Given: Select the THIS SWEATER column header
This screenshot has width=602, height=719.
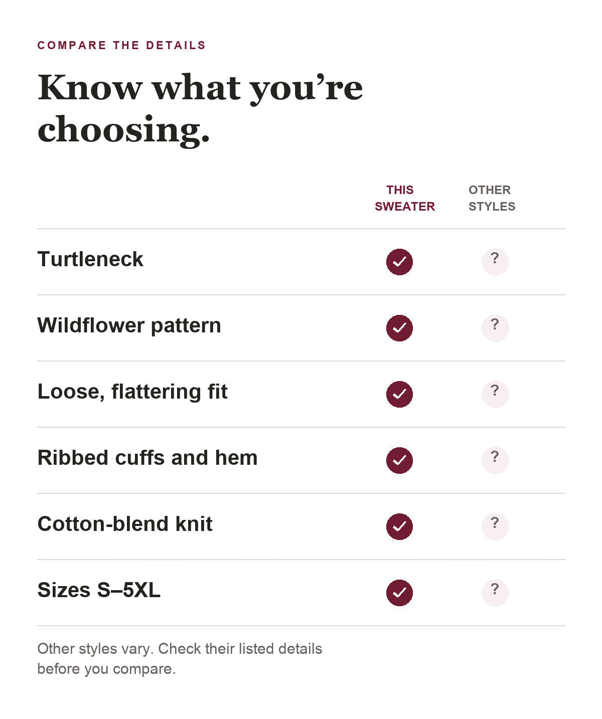Looking at the screenshot, I should (x=404, y=198).
